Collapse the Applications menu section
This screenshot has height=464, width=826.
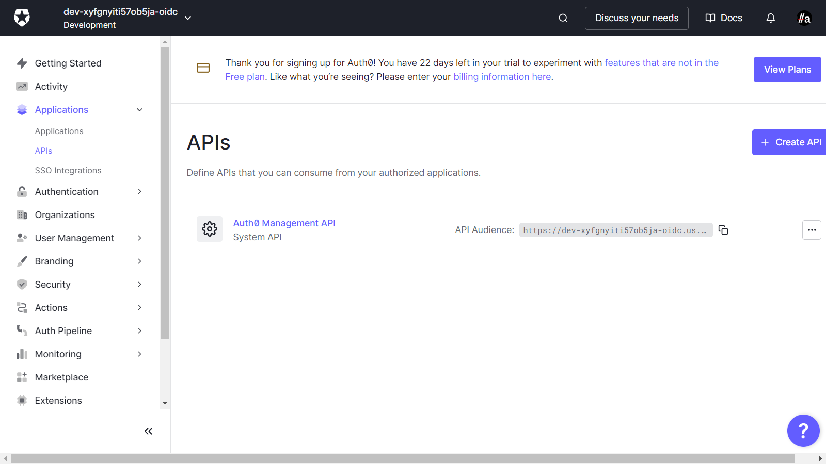[x=139, y=110]
